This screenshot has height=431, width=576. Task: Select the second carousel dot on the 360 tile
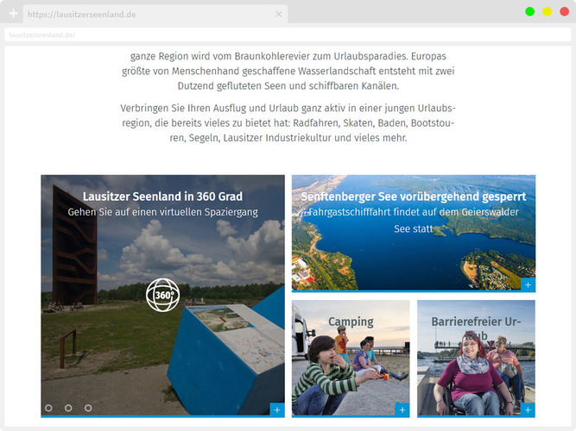coord(68,408)
